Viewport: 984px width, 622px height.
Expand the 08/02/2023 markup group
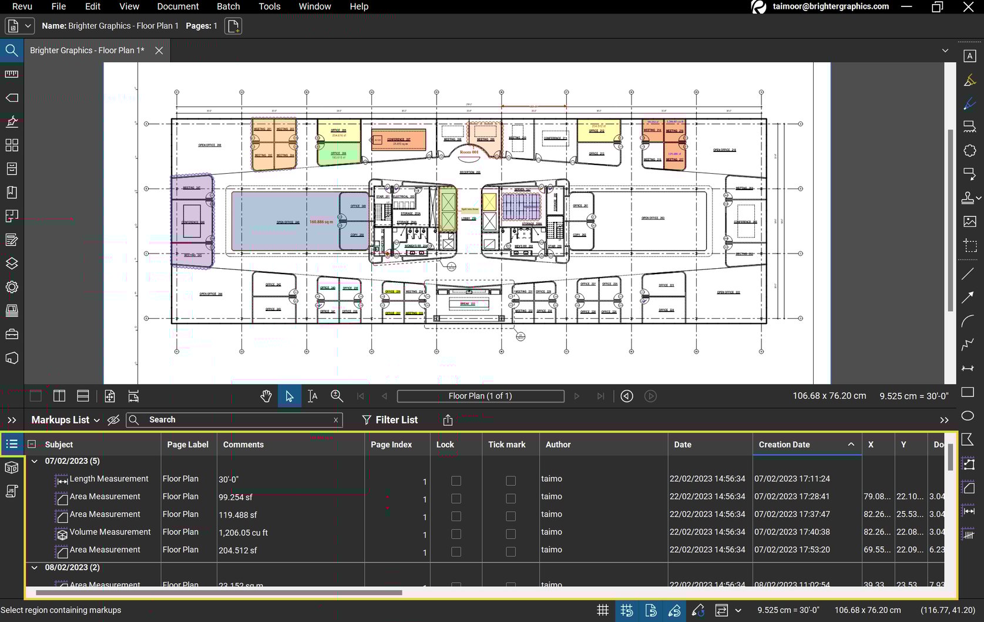pos(34,567)
